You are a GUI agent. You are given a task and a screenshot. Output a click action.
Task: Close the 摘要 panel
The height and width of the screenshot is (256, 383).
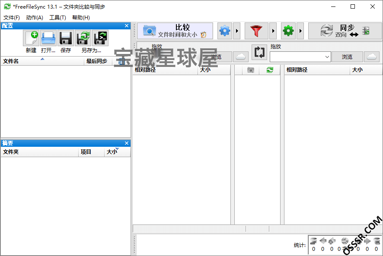pos(127,143)
